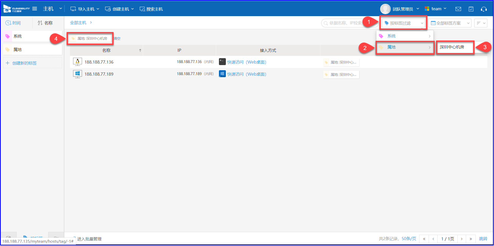Click the clipboard checklist icon in header
Viewport: 494px width, 246px height.
[471, 9]
